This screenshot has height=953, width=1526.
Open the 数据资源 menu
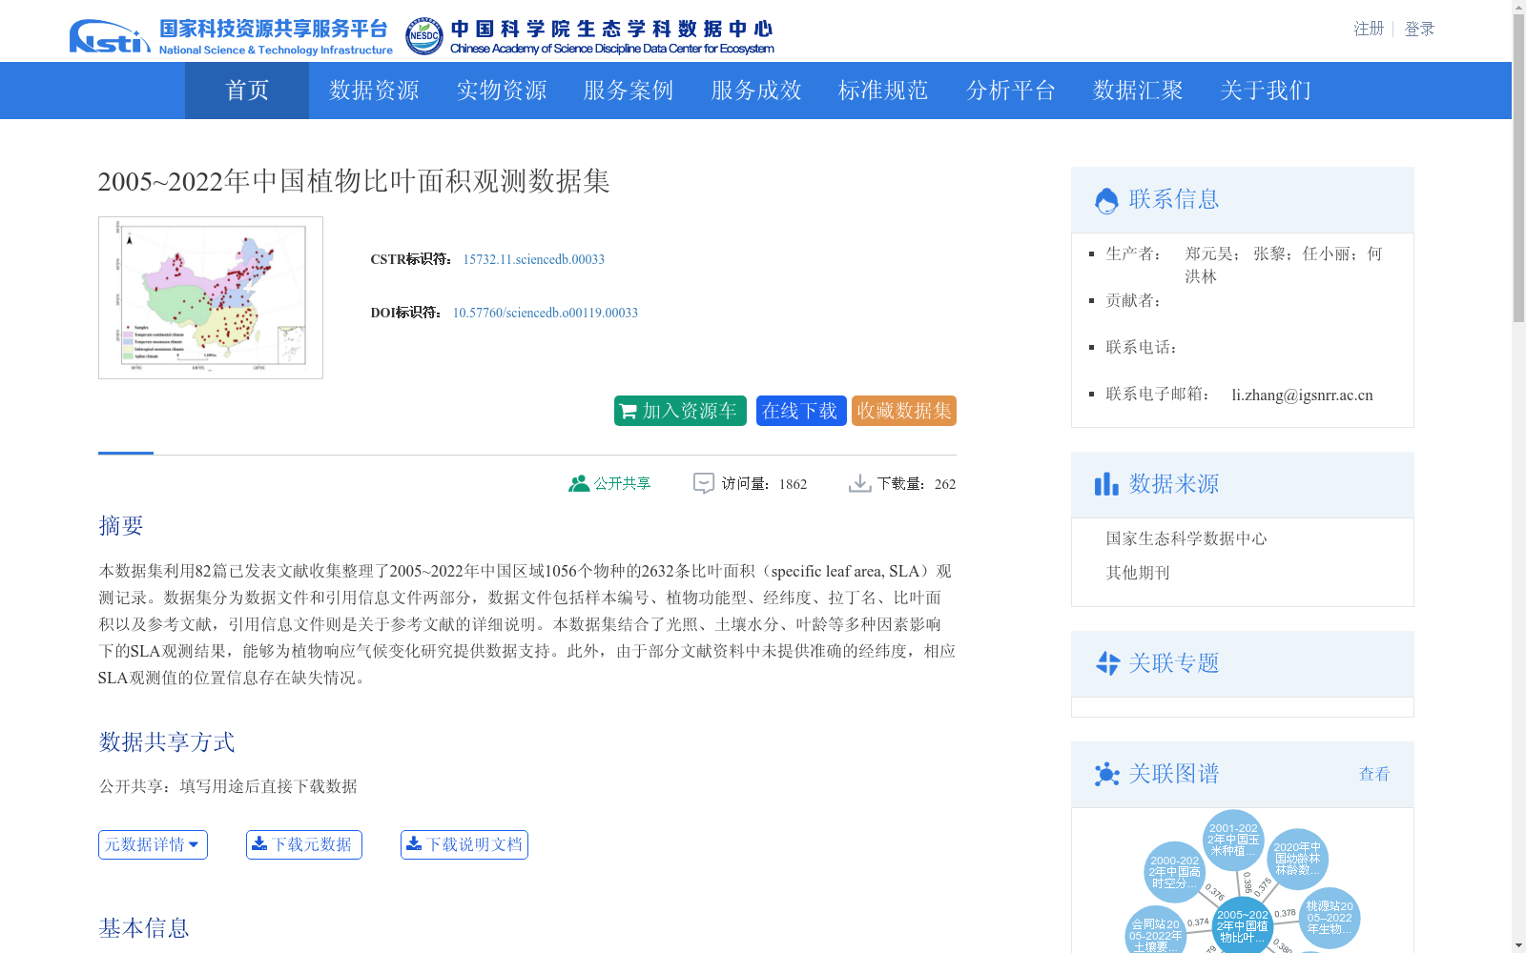coord(374,91)
